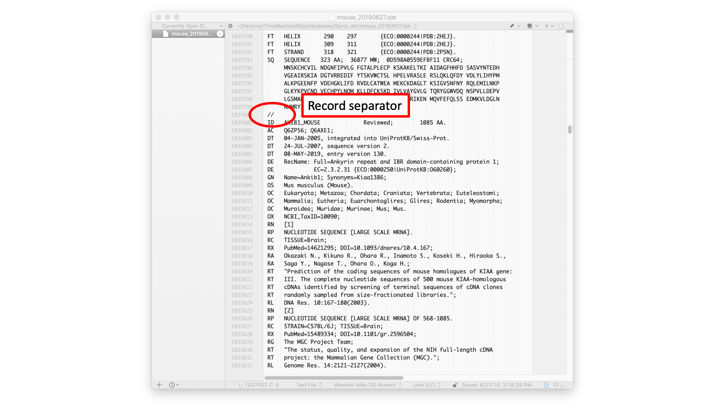Click the zoom window button
Viewport: 725px width, 408px height.
click(x=176, y=17)
